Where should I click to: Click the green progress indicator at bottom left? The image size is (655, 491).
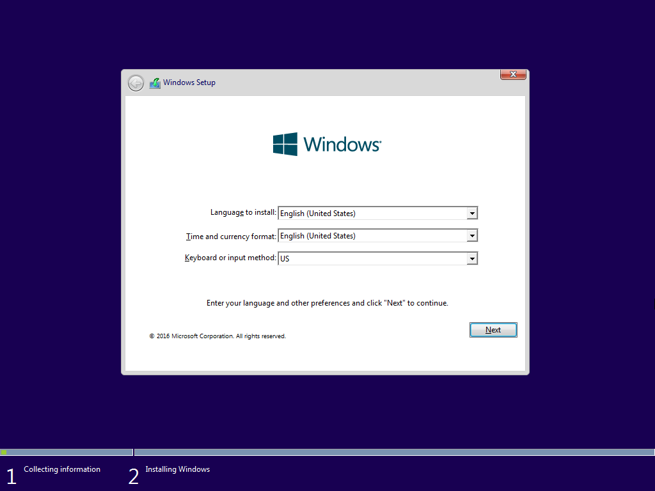point(4,452)
